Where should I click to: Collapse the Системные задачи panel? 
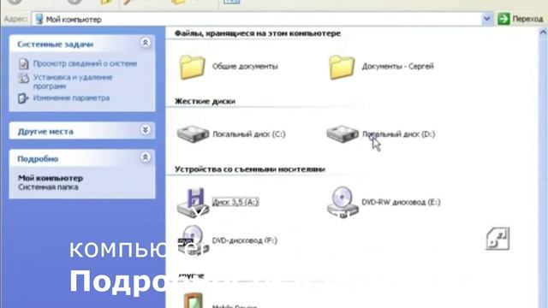click(x=146, y=43)
